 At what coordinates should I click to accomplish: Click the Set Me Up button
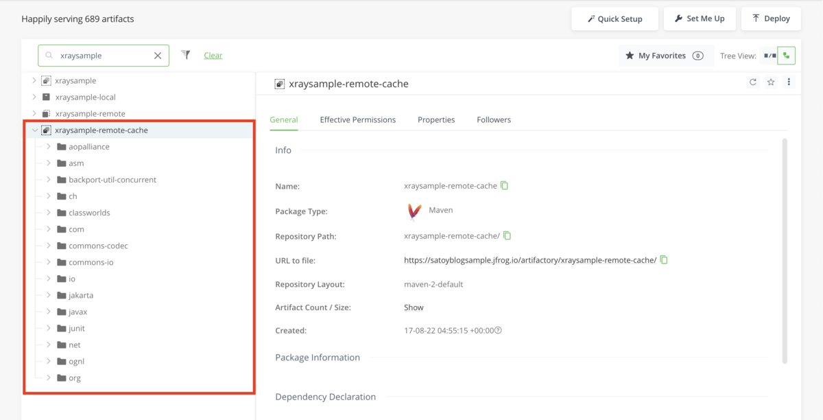click(700, 19)
